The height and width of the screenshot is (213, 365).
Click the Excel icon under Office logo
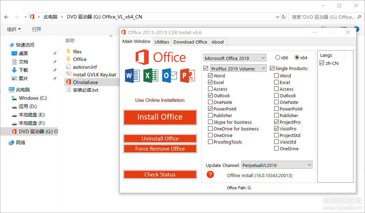click(151, 76)
